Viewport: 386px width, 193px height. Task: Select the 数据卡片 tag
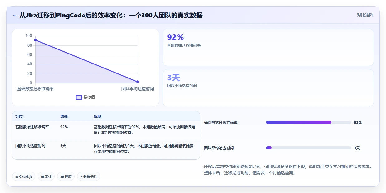(x=89, y=177)
